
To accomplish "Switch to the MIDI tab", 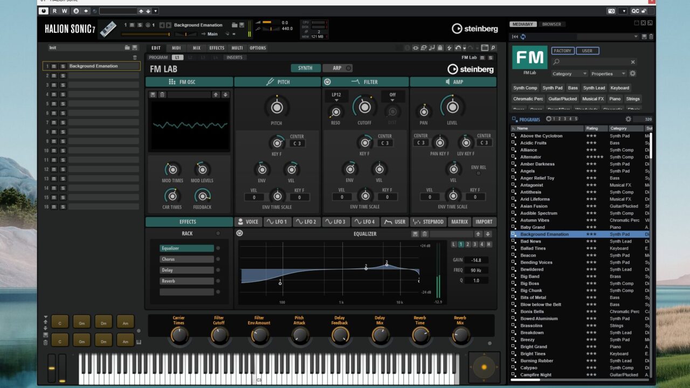I will coord(176,48).
